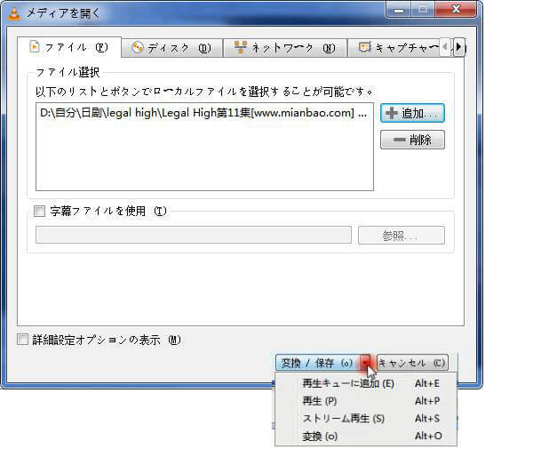Enable 字幕ファイルを使用 checkbox
This screenshot has height=449, width=533.
(39, 212)
